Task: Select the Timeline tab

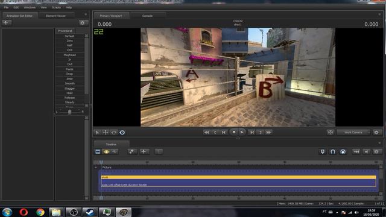Action: [x=111, y=145]
